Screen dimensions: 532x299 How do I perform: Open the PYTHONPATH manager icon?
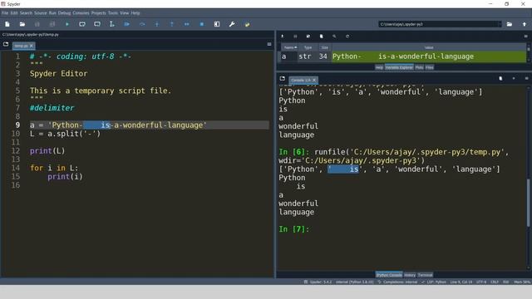pos(247,24)
